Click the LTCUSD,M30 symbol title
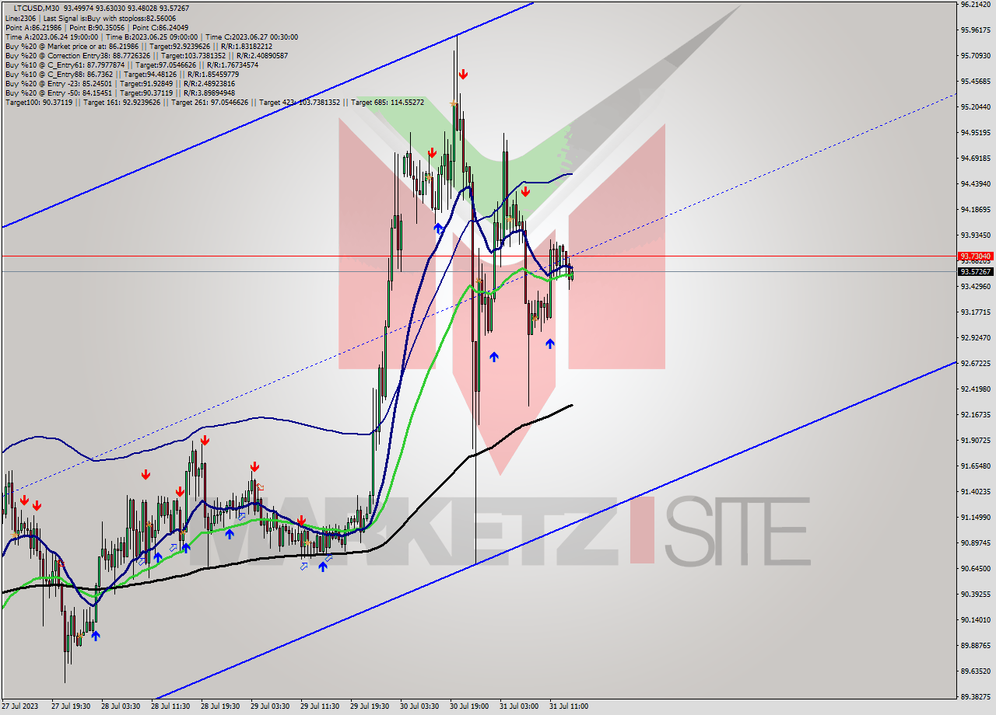 tap(37, 8)
